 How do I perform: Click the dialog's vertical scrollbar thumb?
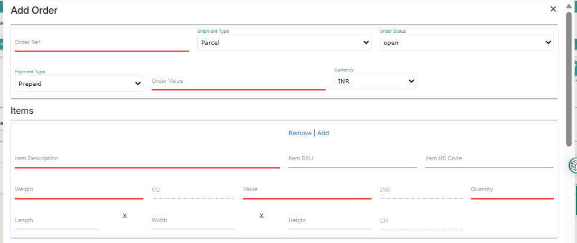tap(569, 77)
